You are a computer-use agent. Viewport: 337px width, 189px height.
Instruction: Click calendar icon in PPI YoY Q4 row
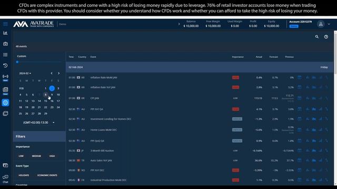point(300,109)
